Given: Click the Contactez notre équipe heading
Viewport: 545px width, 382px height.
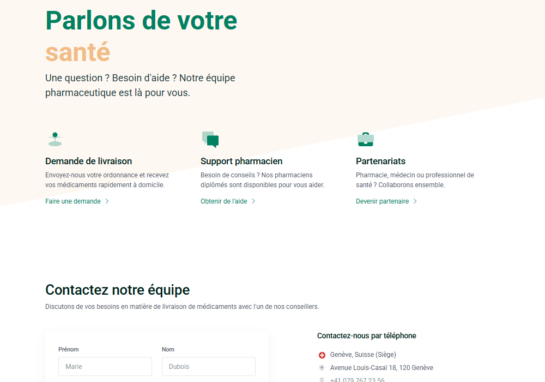Looking at the screenshot, I should [117, 290].
